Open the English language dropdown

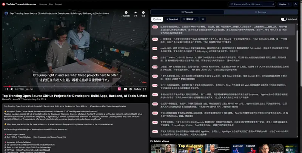285,4
